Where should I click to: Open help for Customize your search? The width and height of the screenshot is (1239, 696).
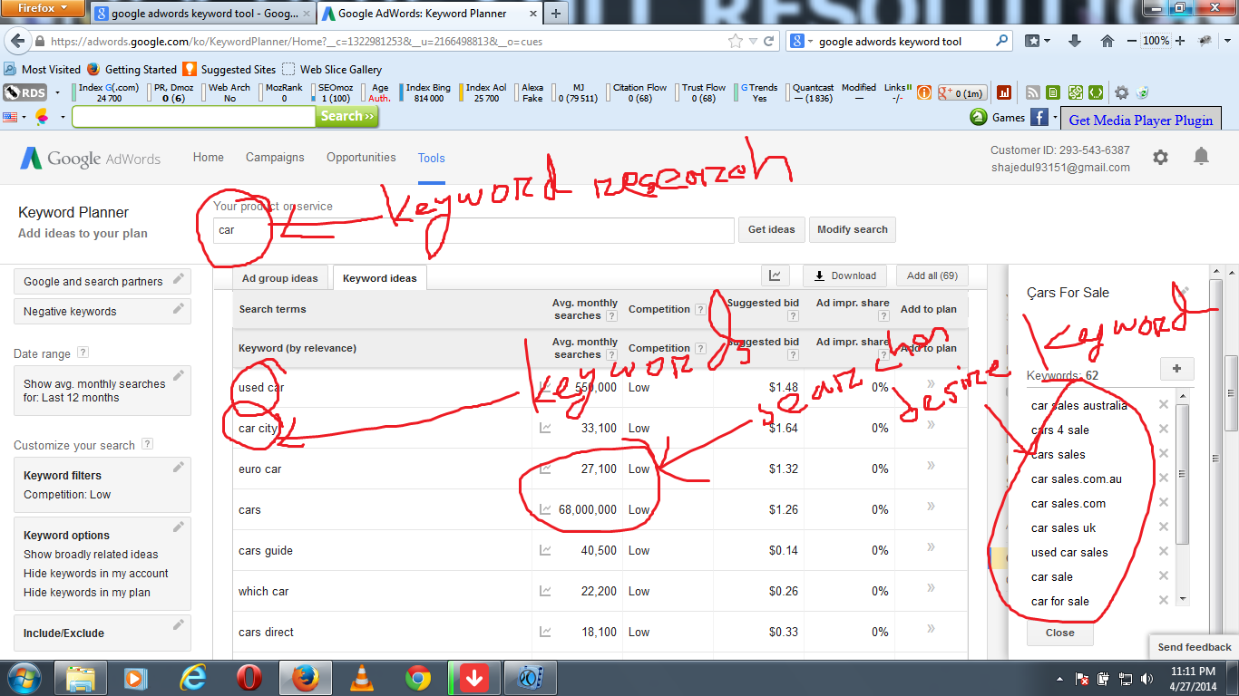point(148,444)
